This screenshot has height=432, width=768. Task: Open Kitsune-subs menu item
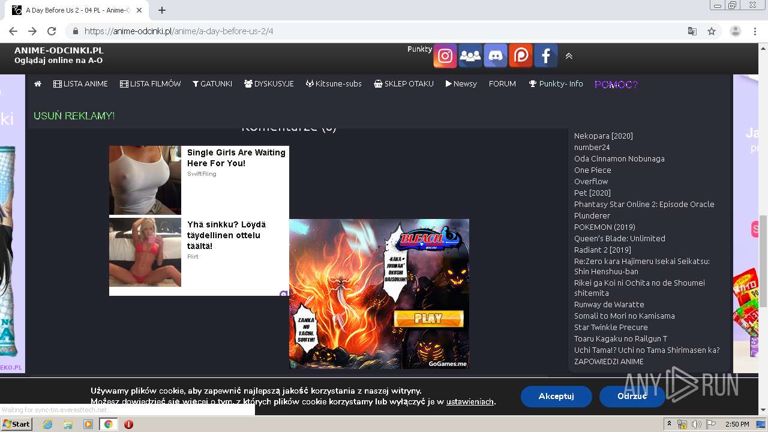point(334,84)
